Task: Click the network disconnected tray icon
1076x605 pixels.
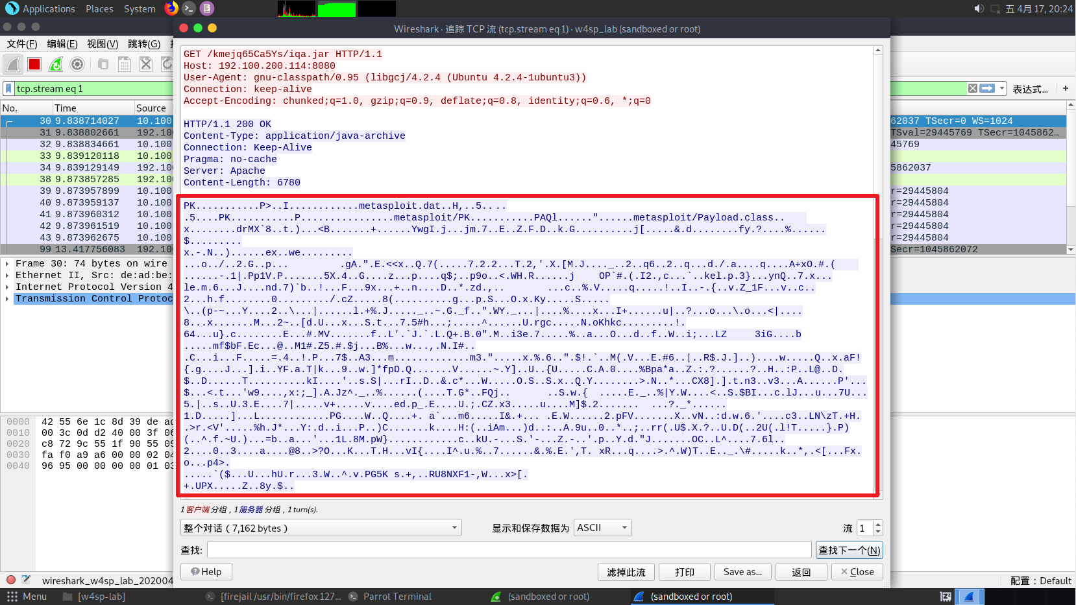Action: [995, 8]
